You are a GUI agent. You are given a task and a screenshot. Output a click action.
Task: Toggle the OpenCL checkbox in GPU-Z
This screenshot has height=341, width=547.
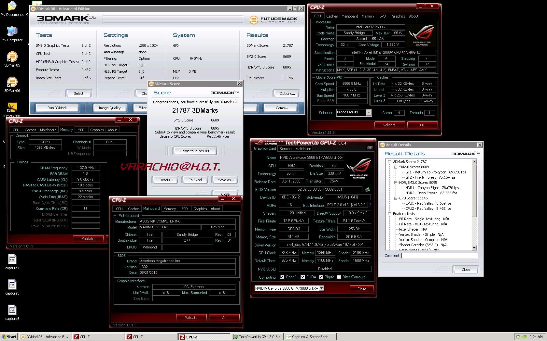click(282, 277)
